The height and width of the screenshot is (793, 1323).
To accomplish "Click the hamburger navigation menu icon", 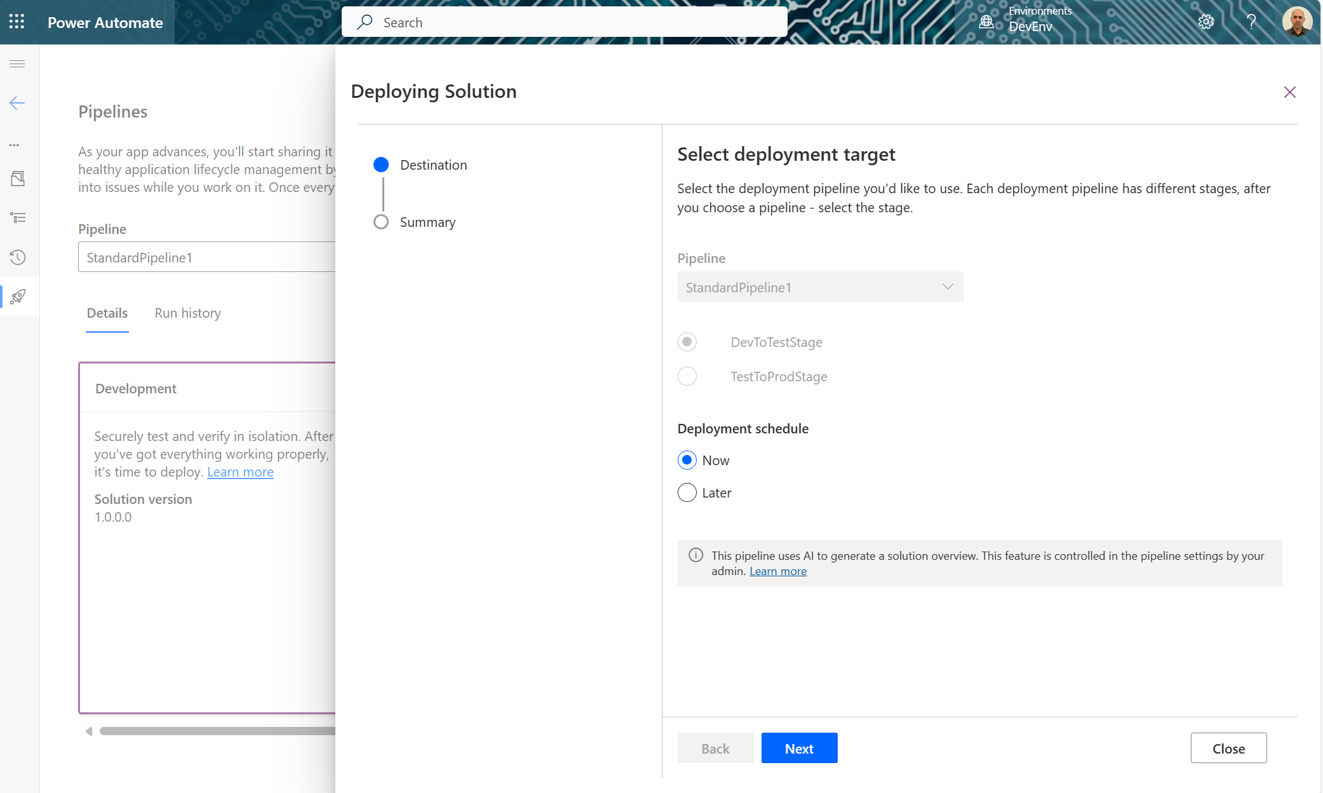I will point(17,64).
